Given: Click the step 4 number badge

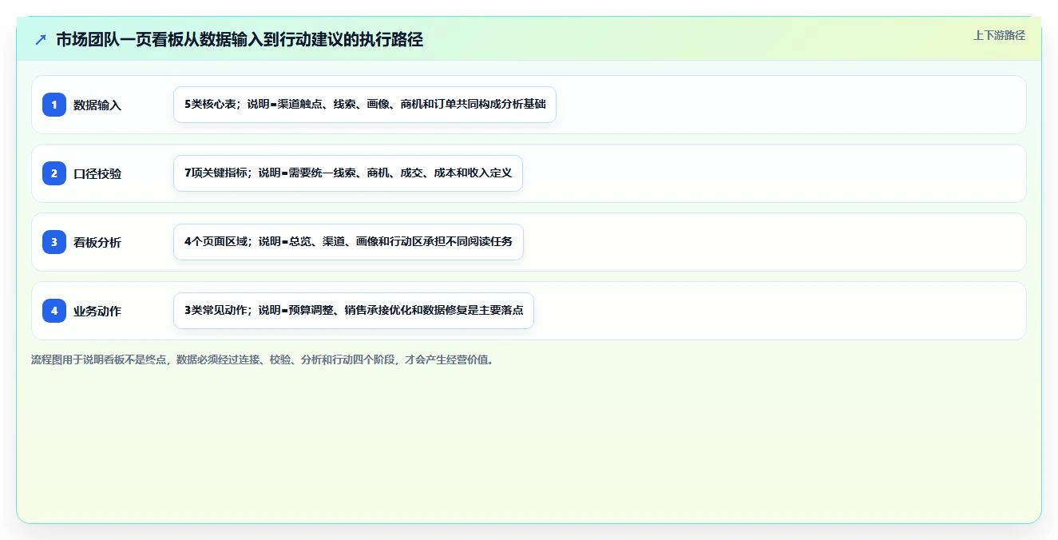Looking at the screenshot, I should tap(54, 311).
